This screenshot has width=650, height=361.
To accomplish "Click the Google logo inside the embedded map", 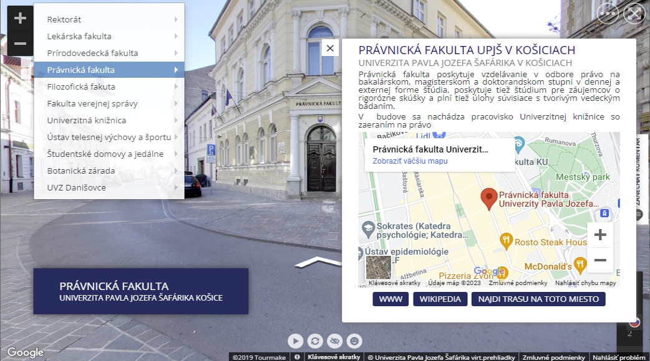I will 488,272.
